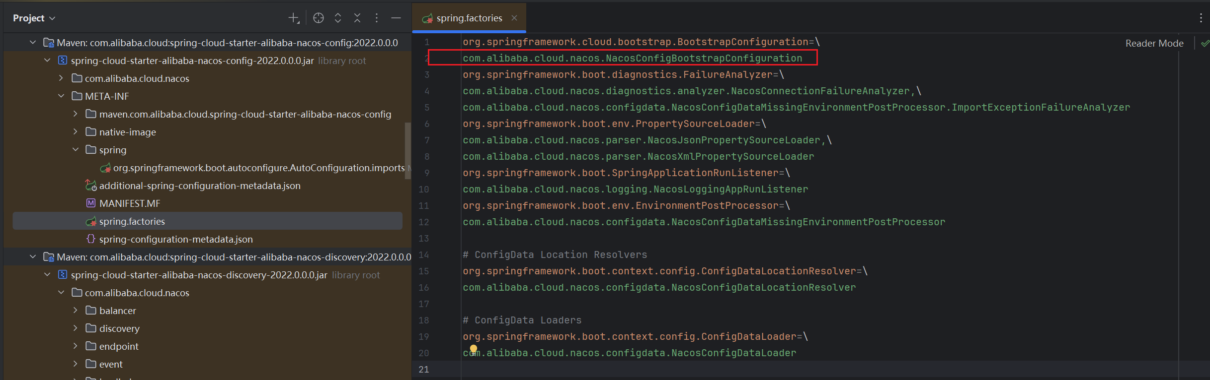1210x380 pixels.
Task: Collapse the spring folder node
Action: tap(76, 150)
